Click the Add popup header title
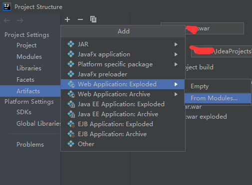Screen dimensions: 252x185 [123, 31]
